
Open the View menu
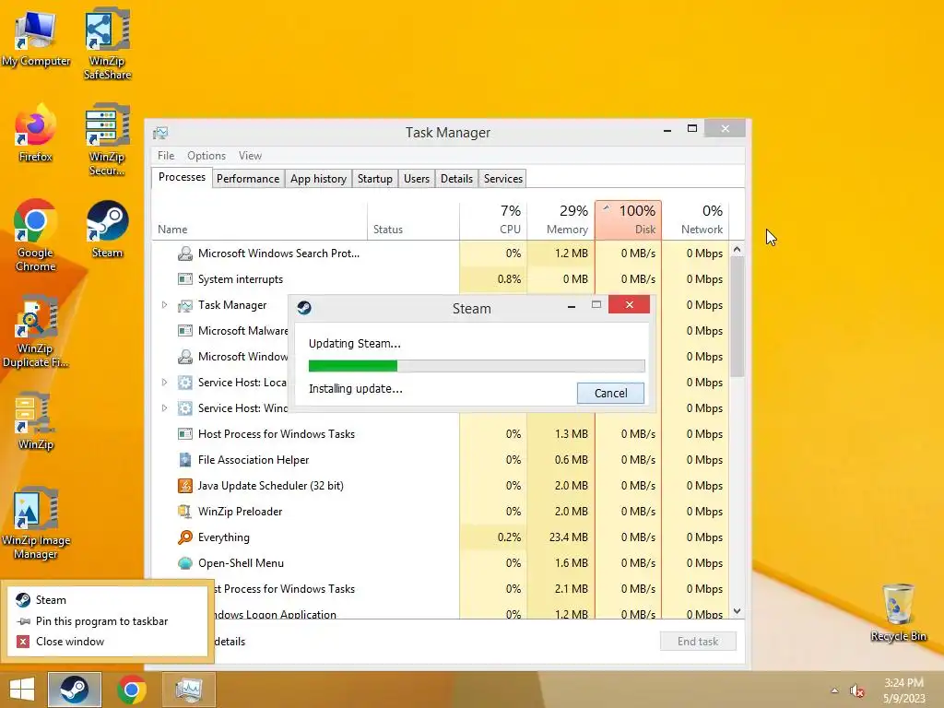(x=250, y=155)
